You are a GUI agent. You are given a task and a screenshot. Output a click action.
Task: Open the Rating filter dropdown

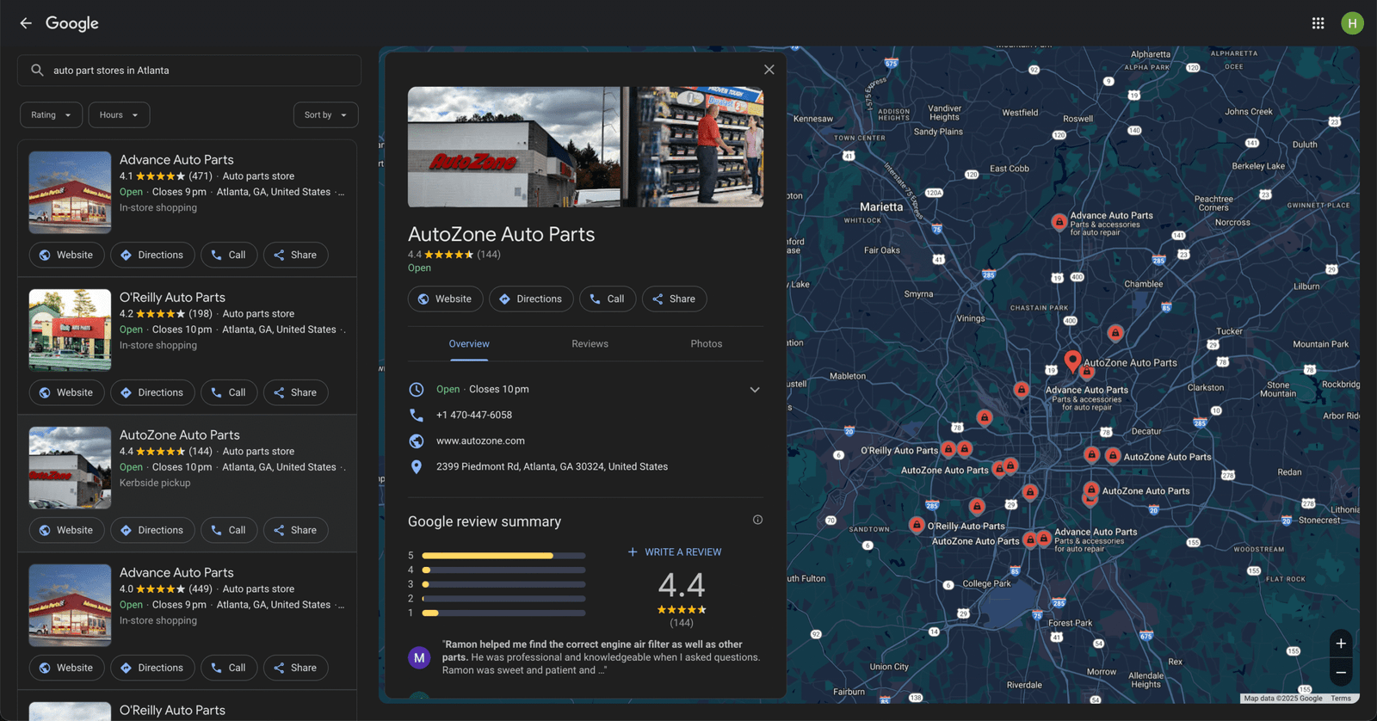point(52,115)
